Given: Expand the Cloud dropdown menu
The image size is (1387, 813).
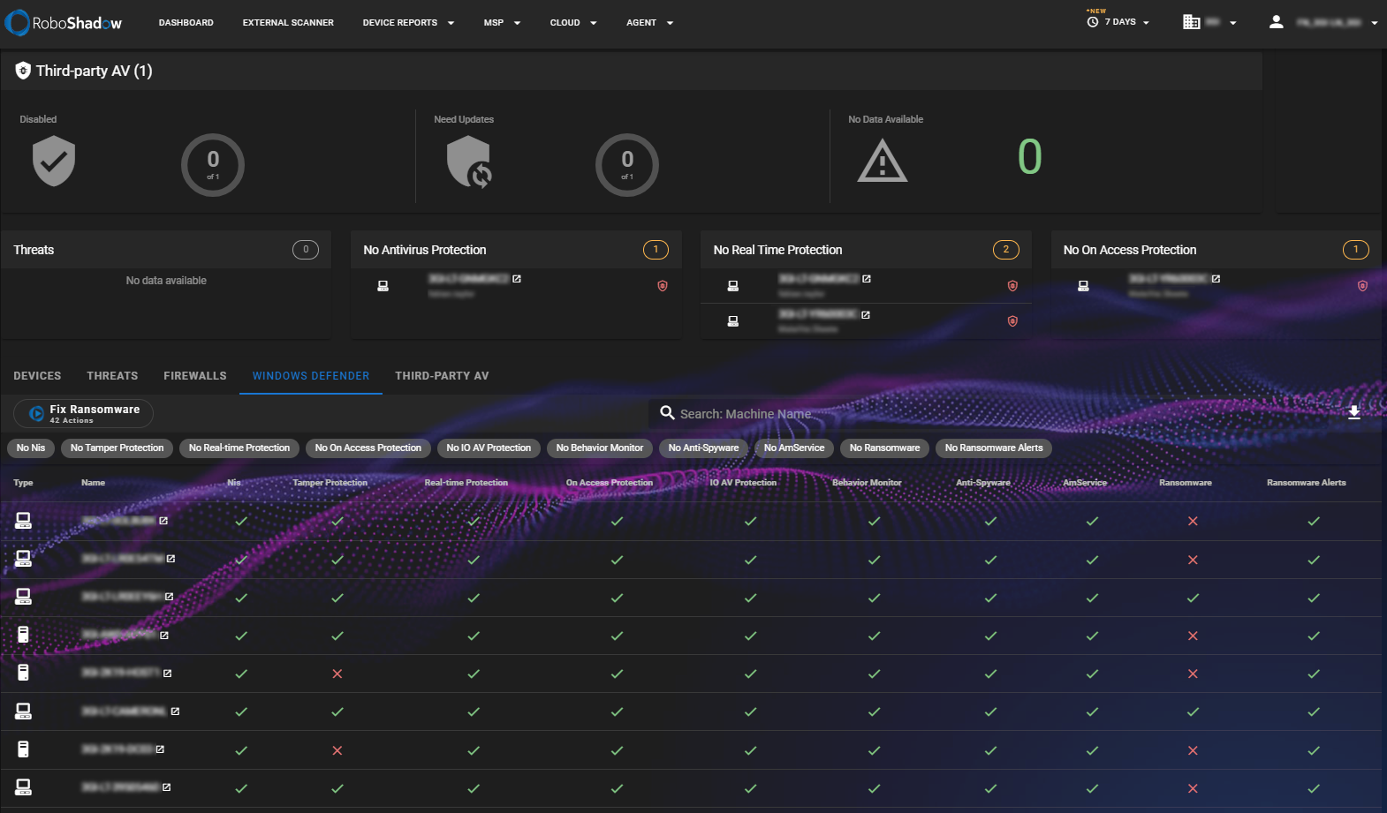Looking at the screenshot, I should [572, 23].
